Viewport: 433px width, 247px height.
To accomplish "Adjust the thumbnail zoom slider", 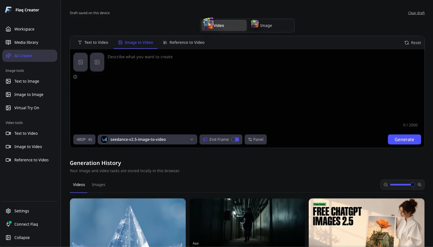I will (402, 185).
